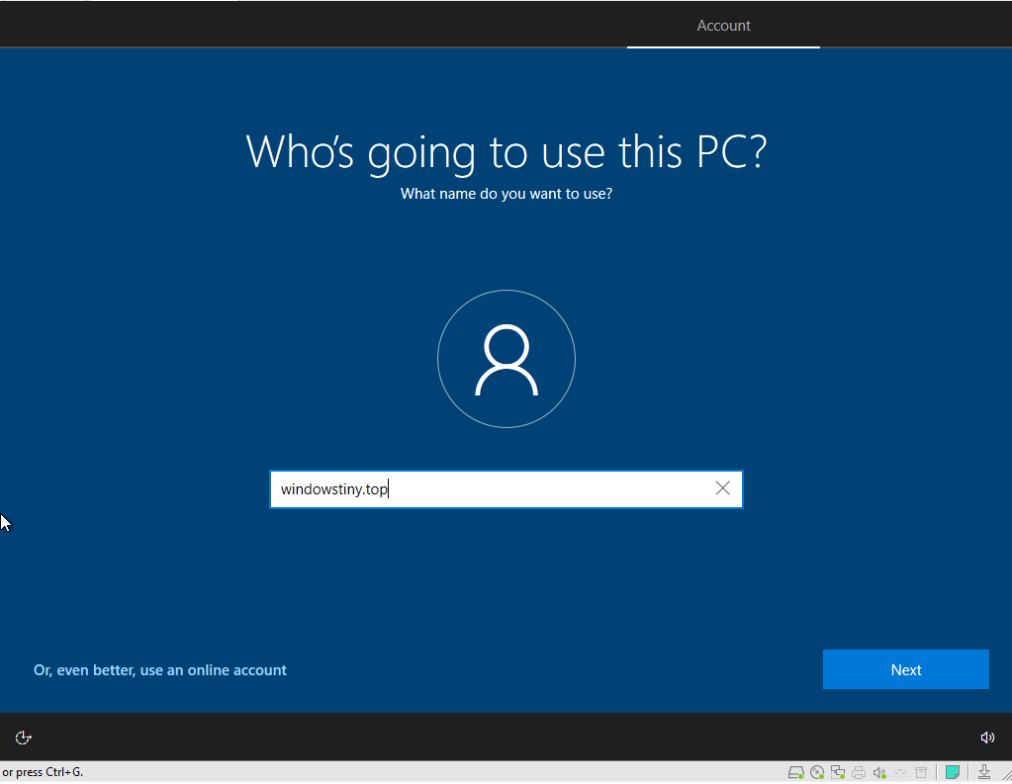Viewport: 1012px width, 784px height.
Task: Click the greyed-out VMware USB device icon
Action: [900, 772]
